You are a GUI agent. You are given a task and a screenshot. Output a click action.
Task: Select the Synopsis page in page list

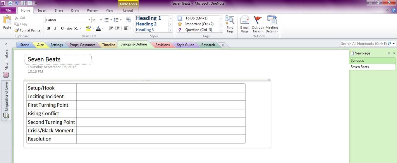(x=358, y=60)
